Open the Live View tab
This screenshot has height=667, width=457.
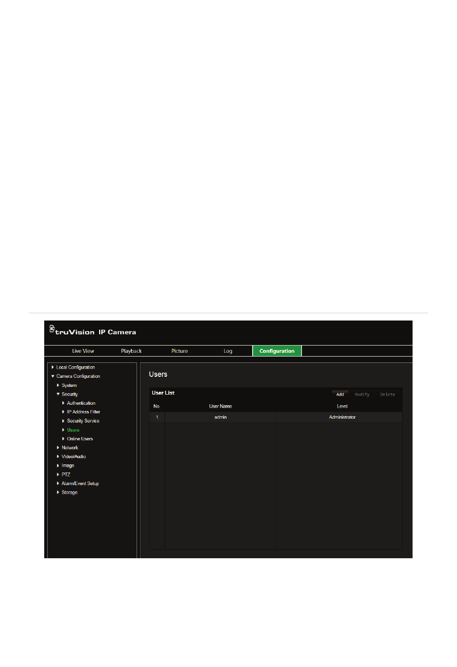(83, 351)
